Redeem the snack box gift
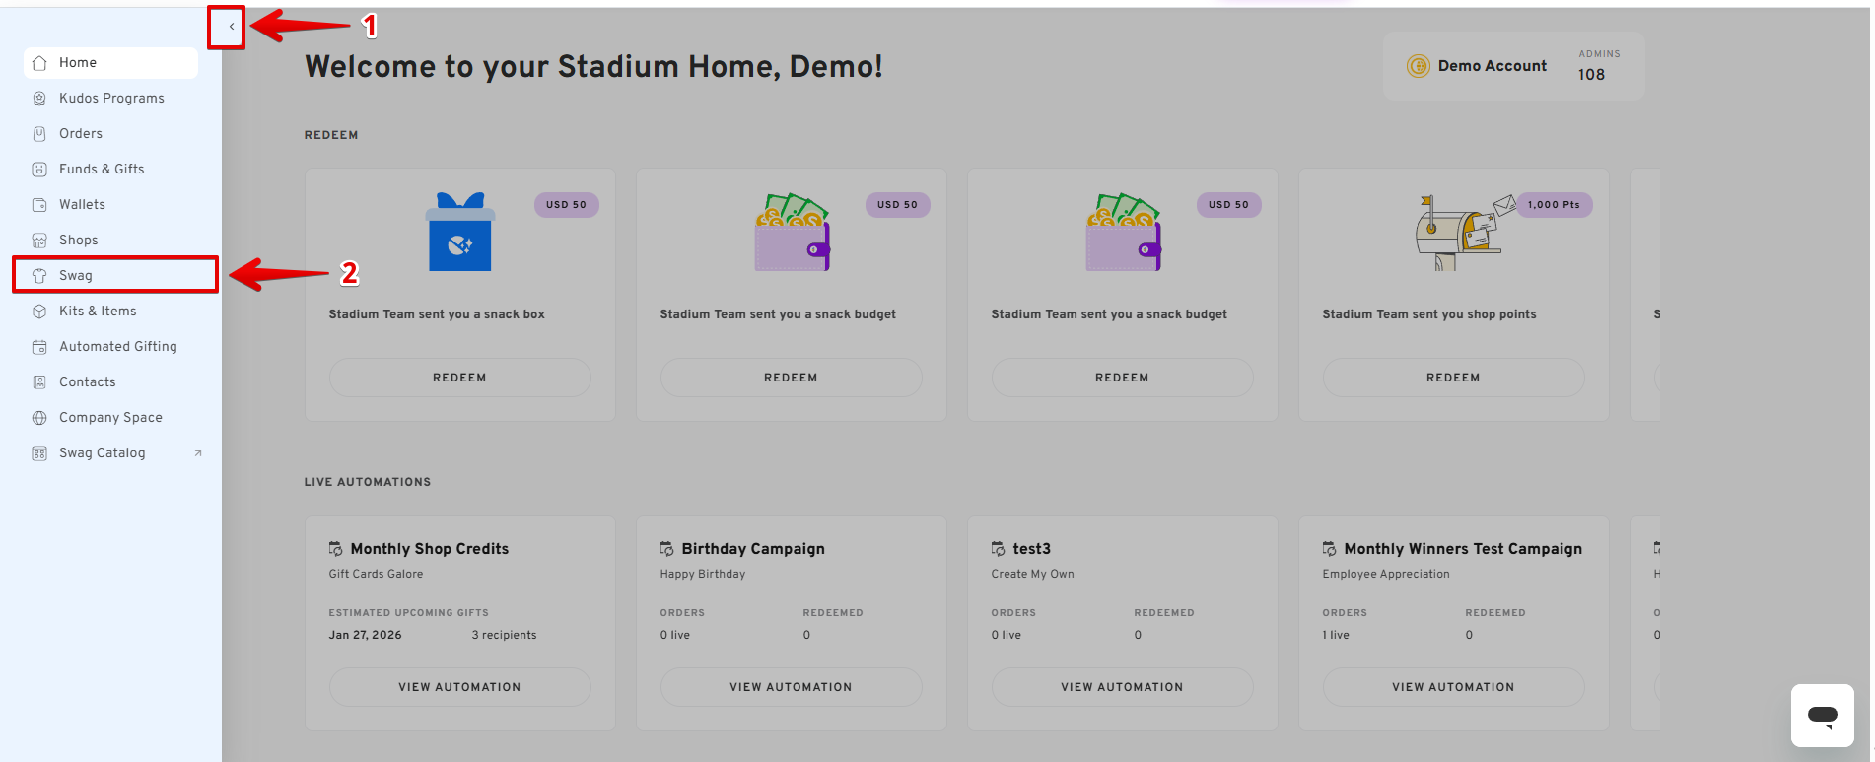The image size is (1875, 762). coord(459,378)
